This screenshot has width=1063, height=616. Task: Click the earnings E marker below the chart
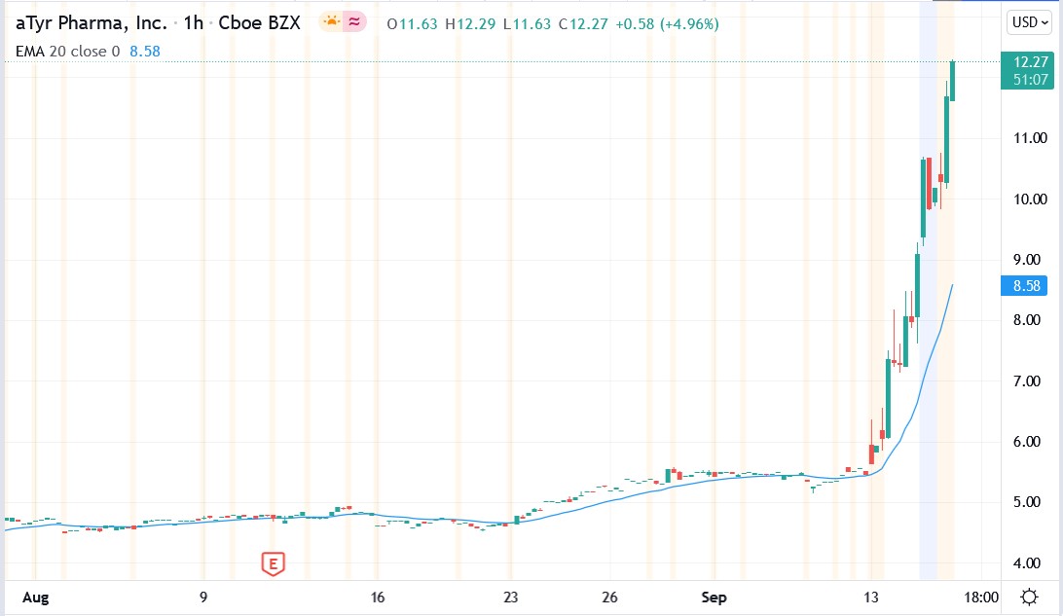point(273,562)
